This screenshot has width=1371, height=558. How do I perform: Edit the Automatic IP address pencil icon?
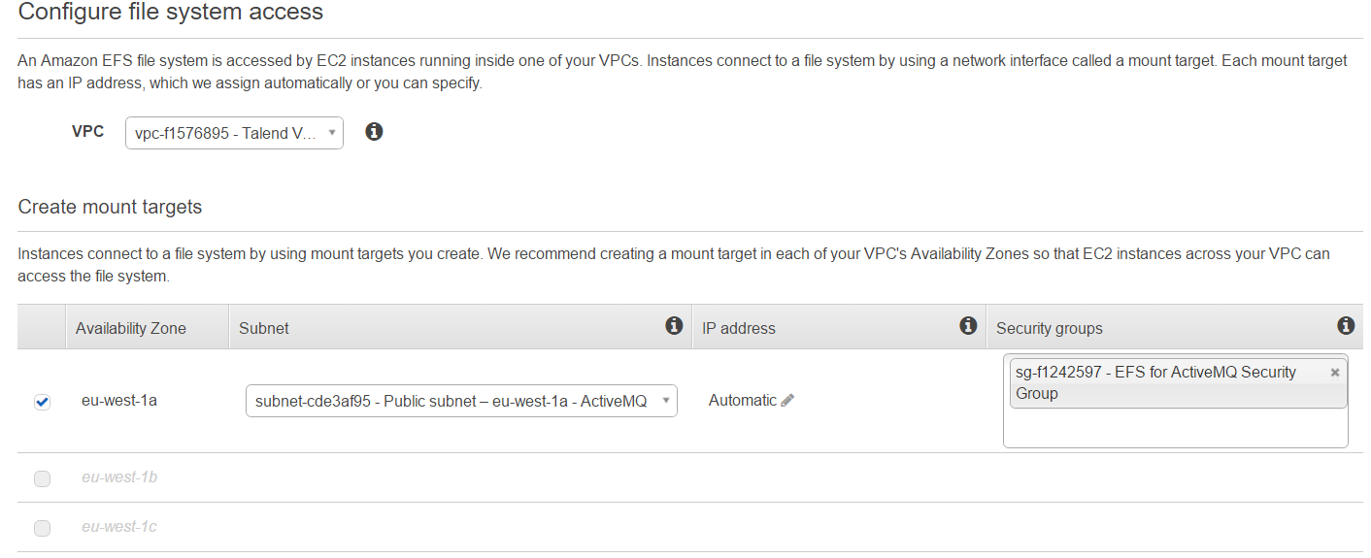(787, 400)
